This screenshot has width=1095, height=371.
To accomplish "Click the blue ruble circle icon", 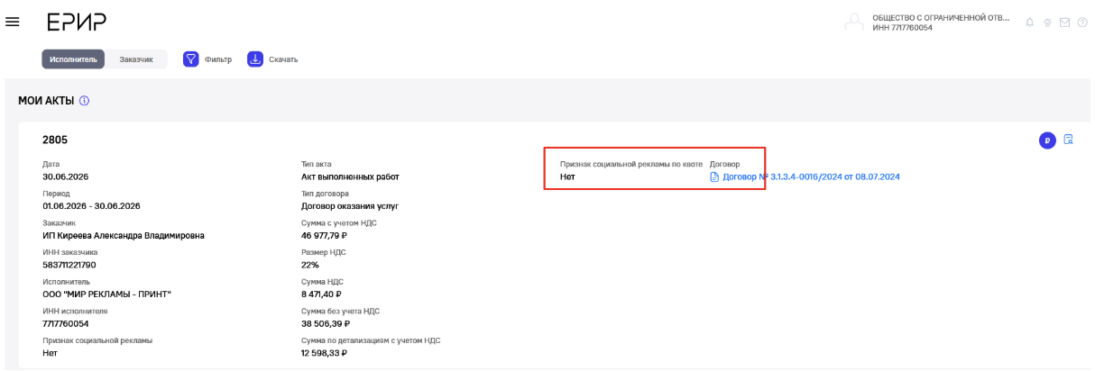I will pos(1047,140).
